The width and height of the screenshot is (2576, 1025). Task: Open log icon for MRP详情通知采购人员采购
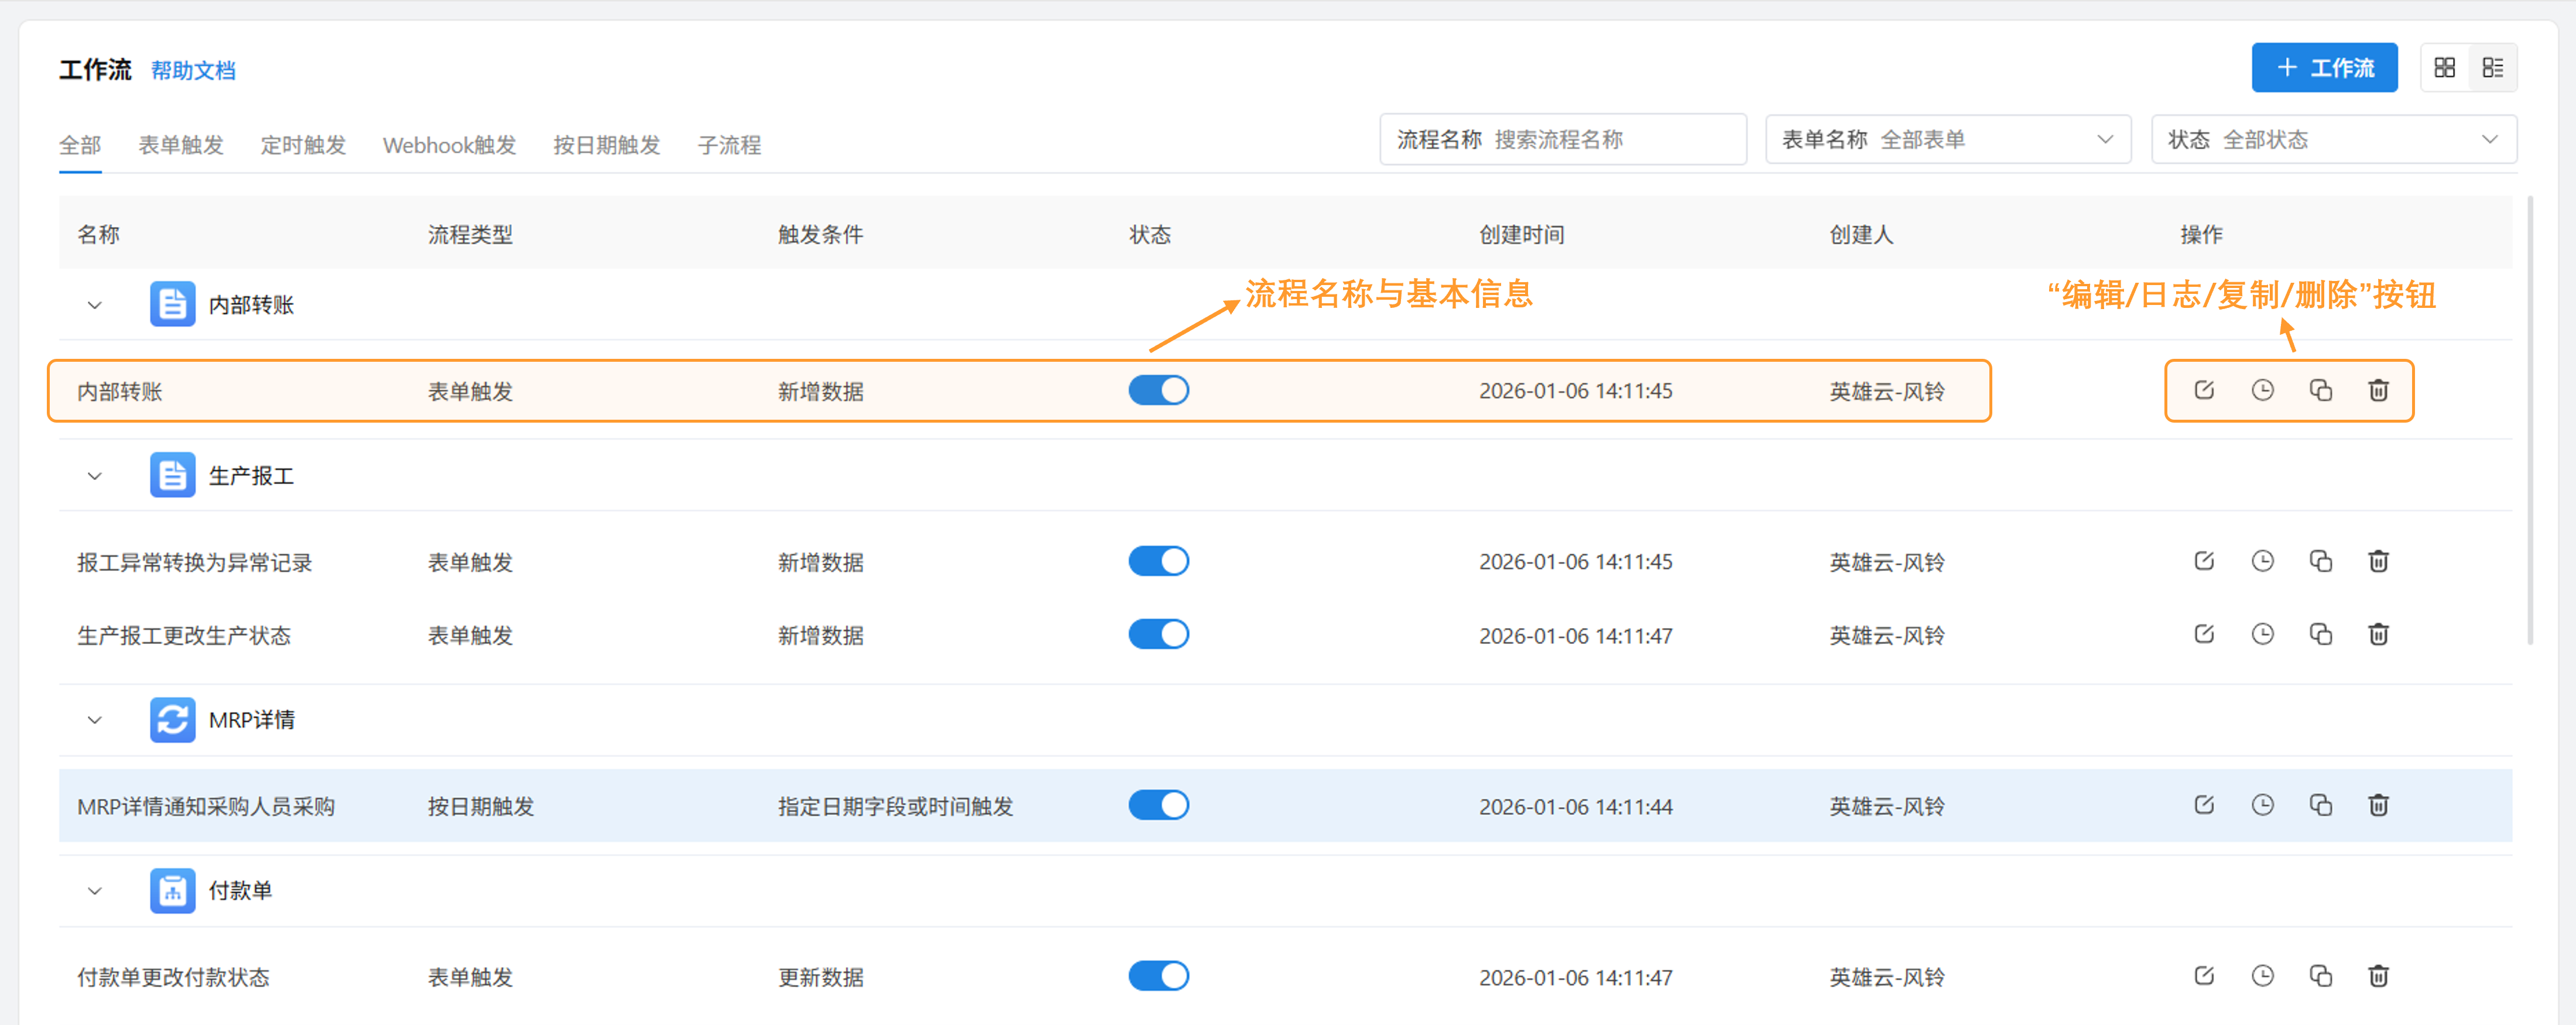[x=2262, y=805]
